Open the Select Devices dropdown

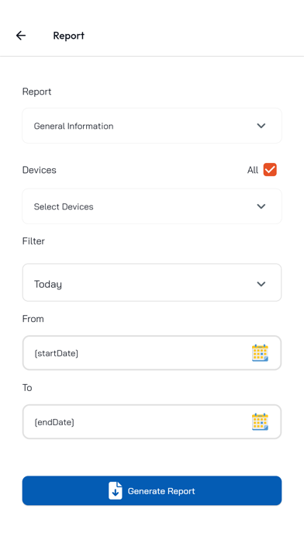[x=152, y=206]
